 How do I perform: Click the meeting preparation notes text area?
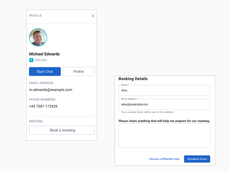click(164, 136)
